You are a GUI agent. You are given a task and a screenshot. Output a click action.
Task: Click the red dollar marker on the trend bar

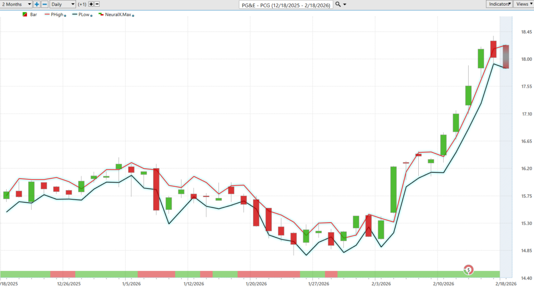coord(469,269)
